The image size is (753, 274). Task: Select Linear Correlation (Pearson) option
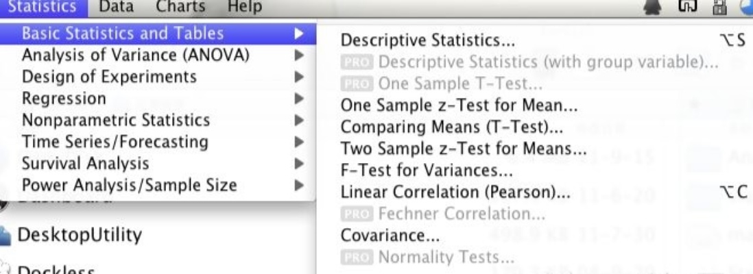[x=455, y=193]
